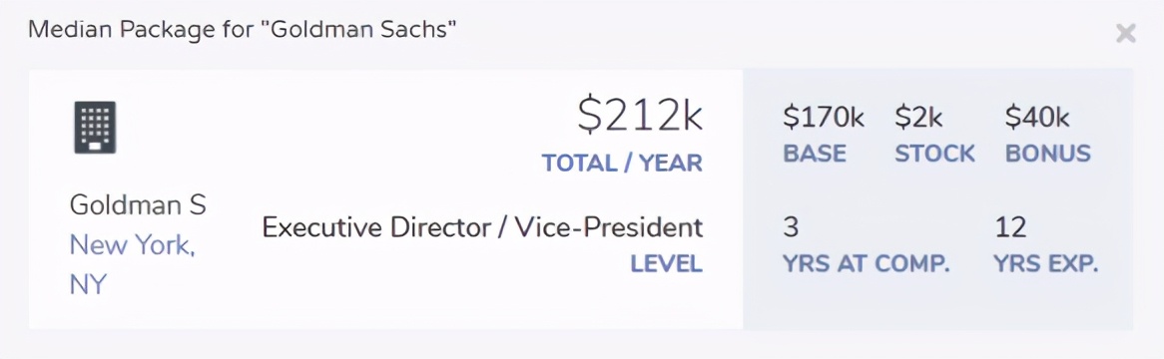Close the Median Package popup
Image resolution: width=1164 pixels, height=359 pixels.
pos(1125,33)
